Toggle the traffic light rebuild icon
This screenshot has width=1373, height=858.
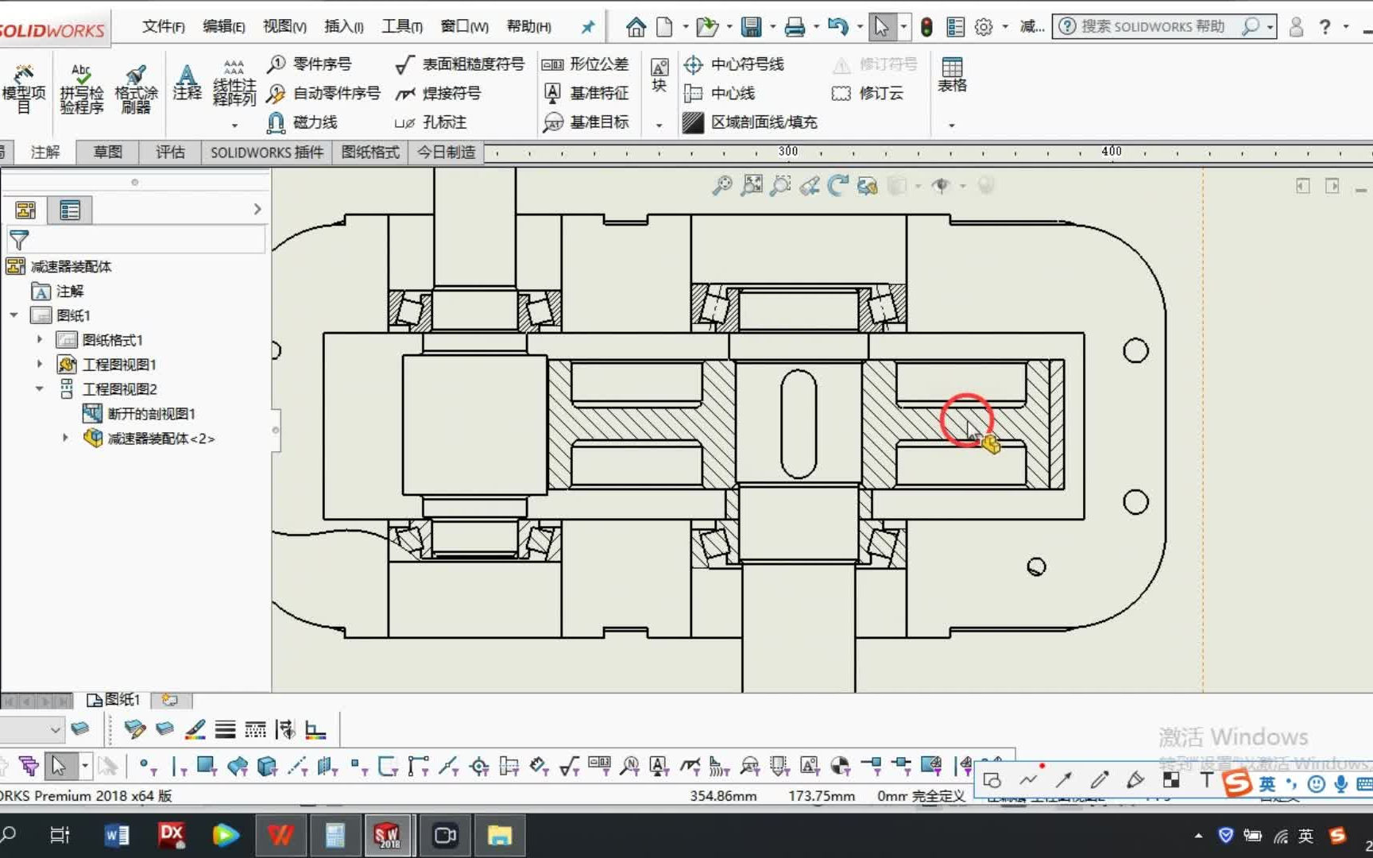(x=926, y=27)
